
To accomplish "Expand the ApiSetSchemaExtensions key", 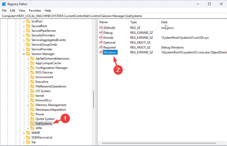I will (x=28, y=59).
